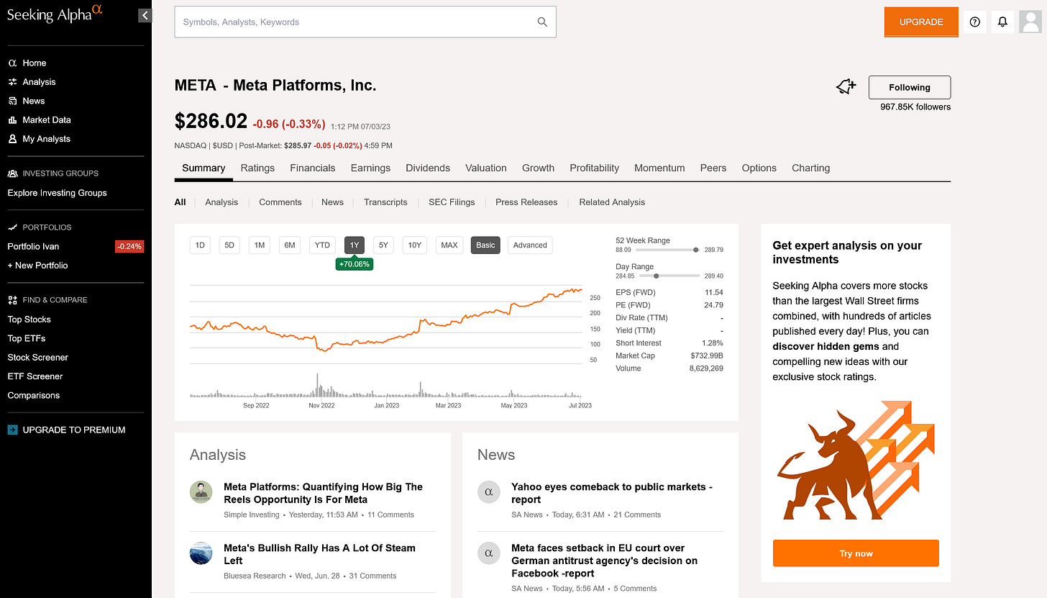1047x598 pixels.
Task: Click the orange UPGRADE button
Action: 921,22
